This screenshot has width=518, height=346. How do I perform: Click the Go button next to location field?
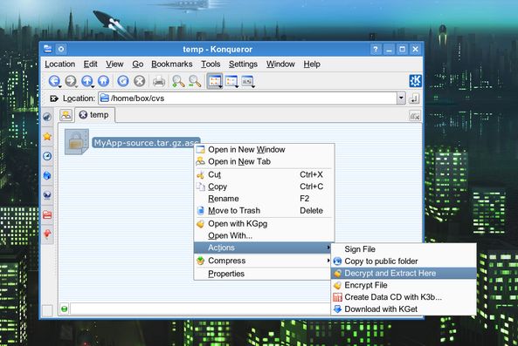(x=414, y=98)
